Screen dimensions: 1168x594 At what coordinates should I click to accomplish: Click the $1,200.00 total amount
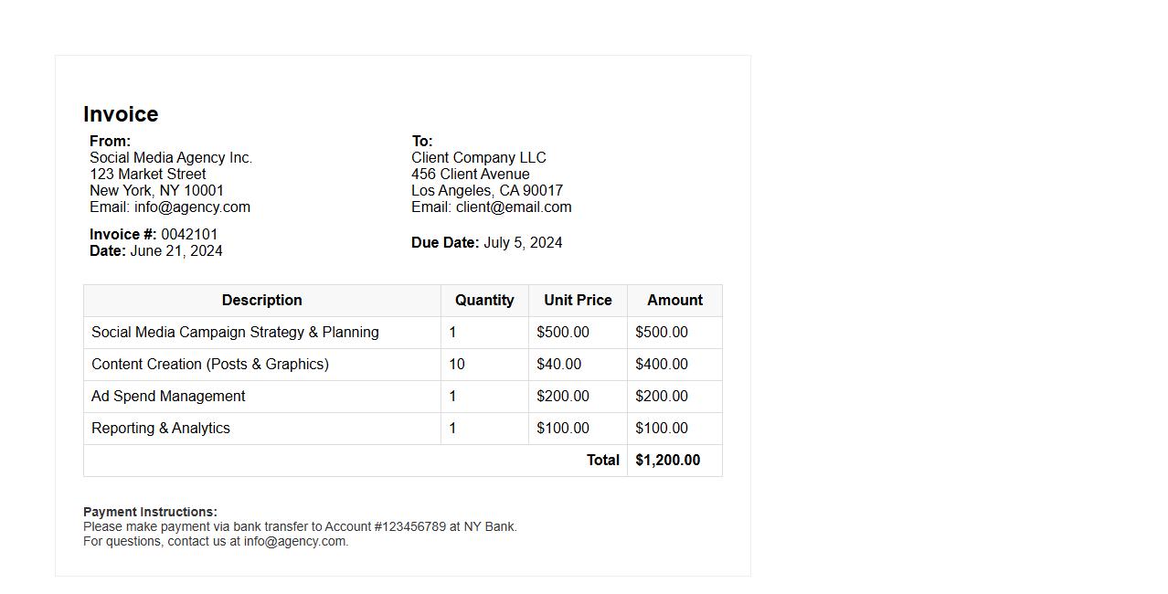coord(668,461)
